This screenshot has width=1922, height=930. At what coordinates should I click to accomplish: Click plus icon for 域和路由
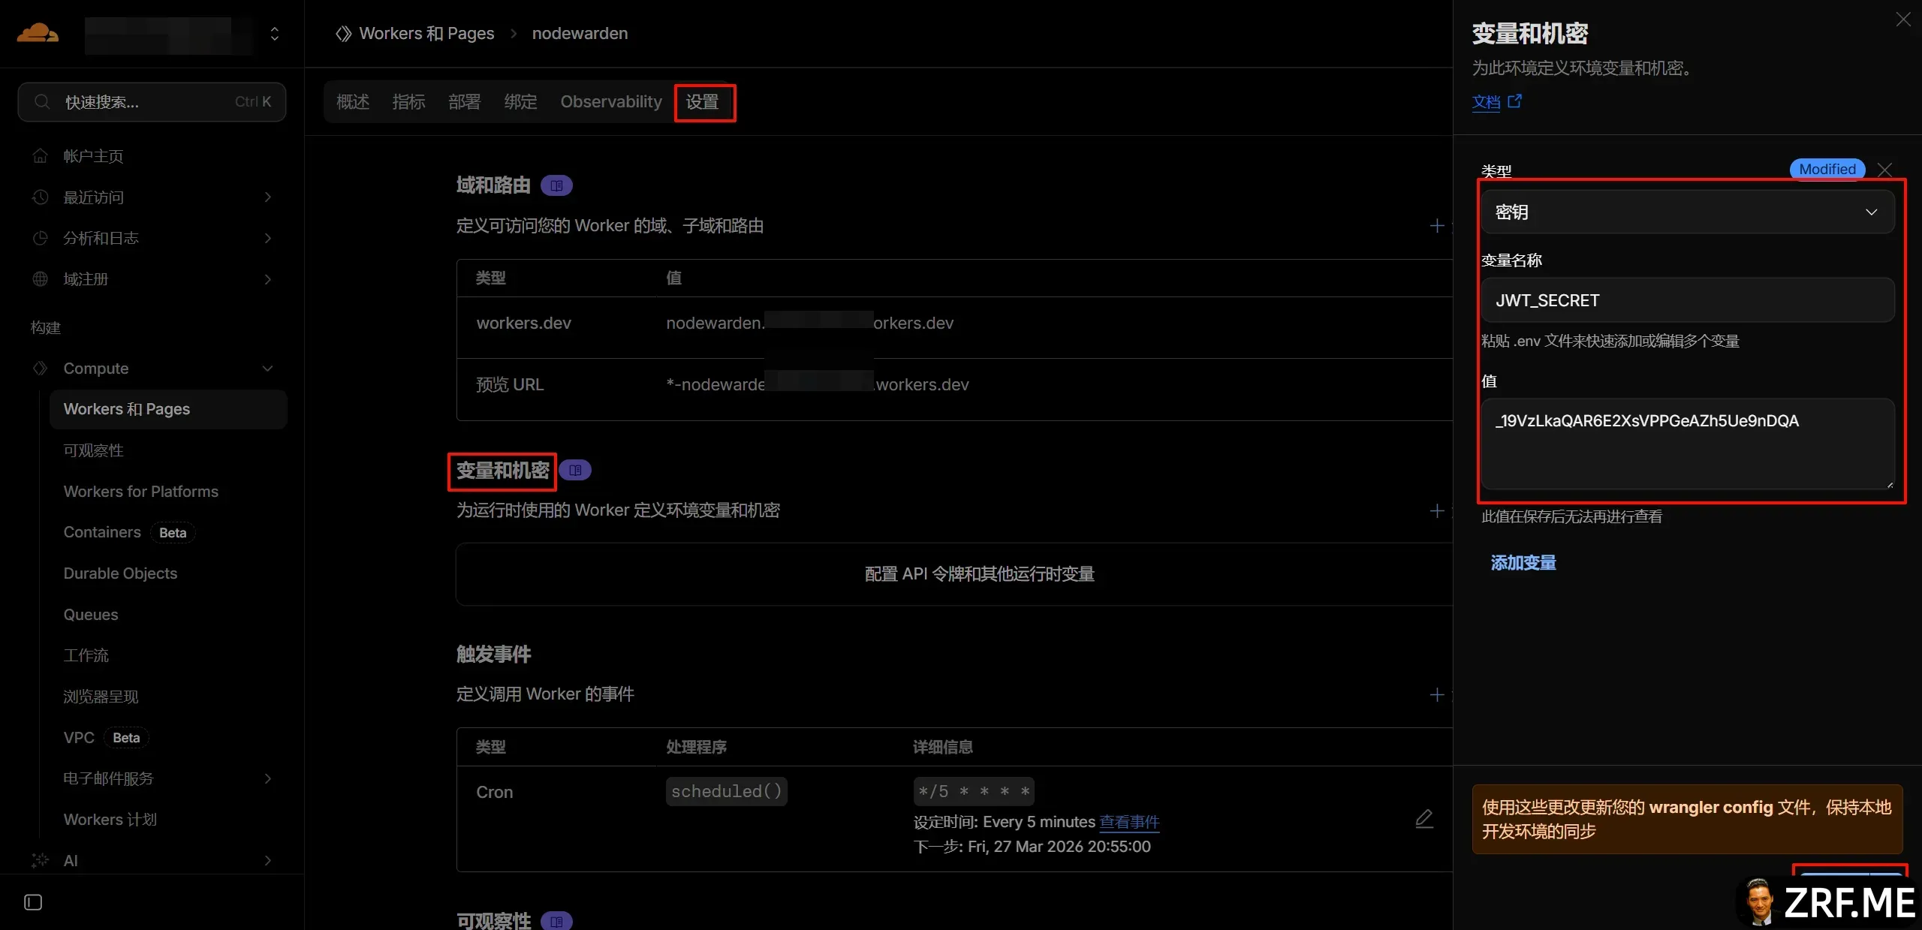(x=1437, y=226)
